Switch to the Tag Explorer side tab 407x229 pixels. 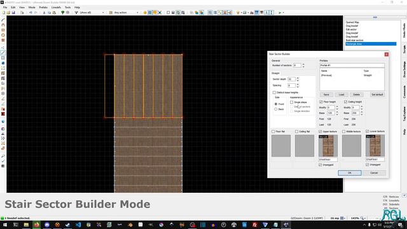point(404,114)
